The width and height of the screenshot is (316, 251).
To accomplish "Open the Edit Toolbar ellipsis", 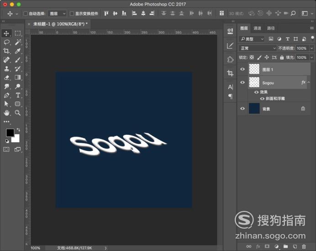I will [6, 122].
